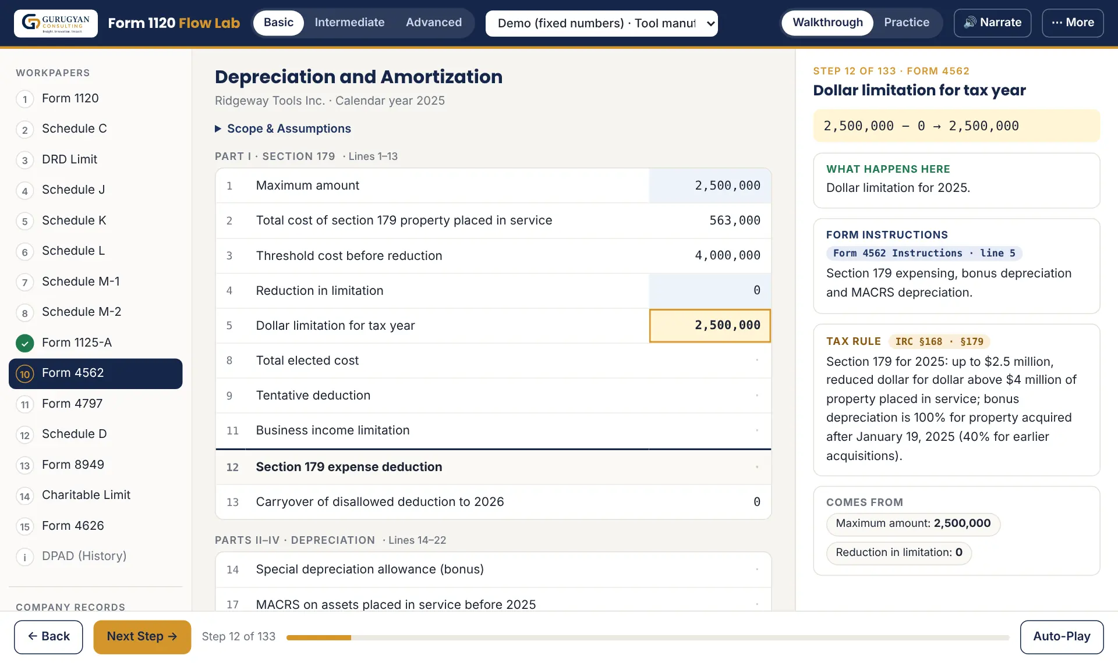Screen dimensions: 1118x663
Task: Switch to Intermediate level
Action: coord(349,23)
